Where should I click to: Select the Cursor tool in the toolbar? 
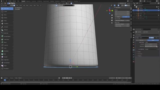[x=7, y=11]
